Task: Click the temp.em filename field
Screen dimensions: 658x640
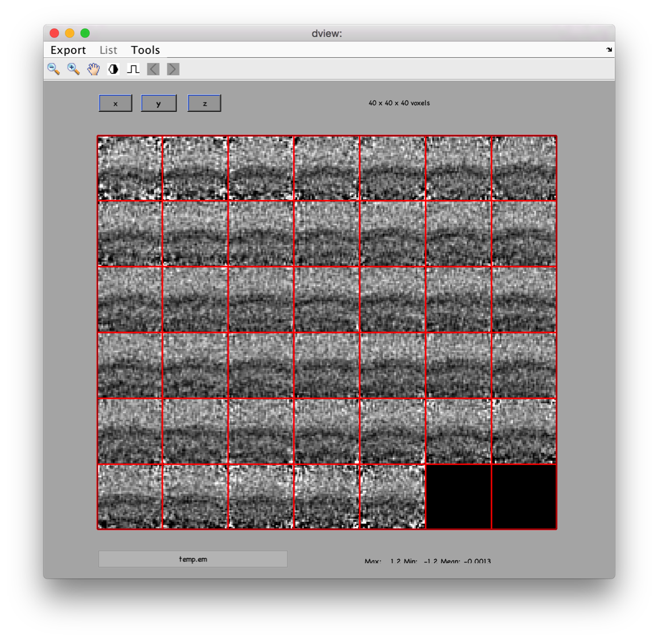Action: [193, 559]
